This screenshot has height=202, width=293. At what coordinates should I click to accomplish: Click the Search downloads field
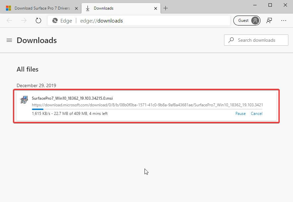256,40
